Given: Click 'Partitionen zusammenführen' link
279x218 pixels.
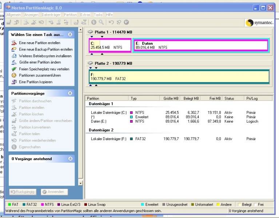Looking at the screenshot, I should 40,75.
